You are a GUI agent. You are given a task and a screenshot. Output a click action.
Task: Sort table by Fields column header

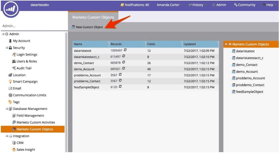(x=164, y=44)
